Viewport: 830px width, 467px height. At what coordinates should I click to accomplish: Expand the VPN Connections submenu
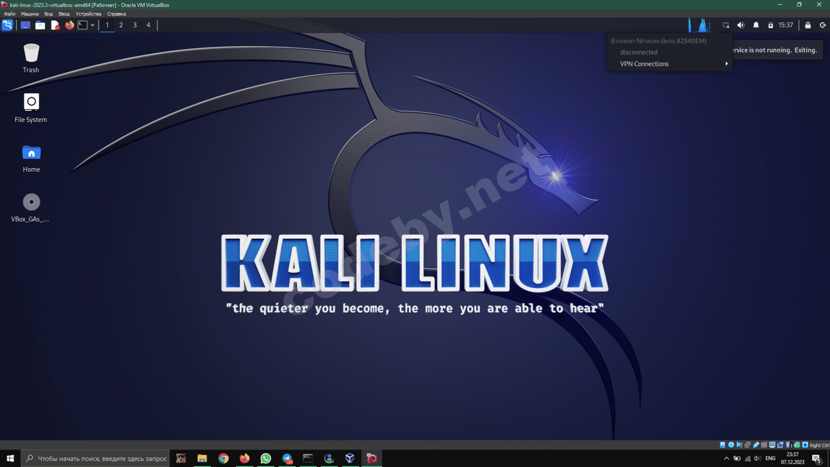670,64
